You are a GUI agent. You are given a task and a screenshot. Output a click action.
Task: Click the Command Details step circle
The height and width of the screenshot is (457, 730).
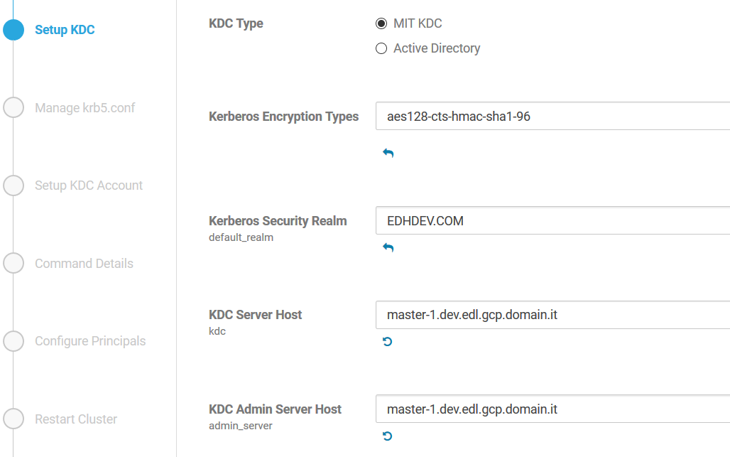point(13,263)
